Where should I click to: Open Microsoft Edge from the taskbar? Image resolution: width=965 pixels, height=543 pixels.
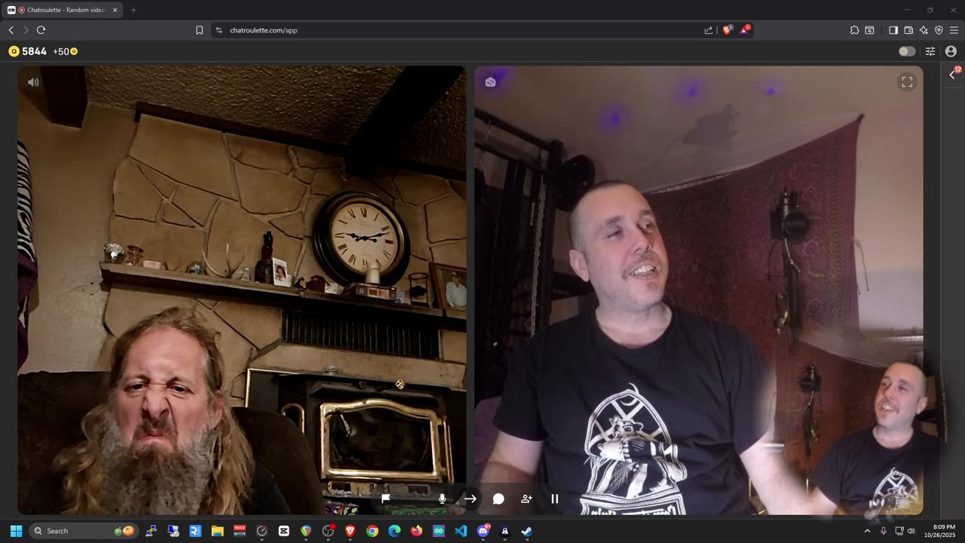point(394,531)
